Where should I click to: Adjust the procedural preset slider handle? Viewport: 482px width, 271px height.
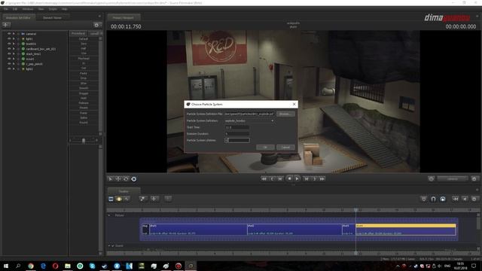pos(84,141)
